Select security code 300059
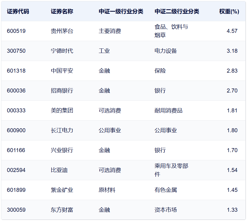247x221 pixels. pos(16,210)
